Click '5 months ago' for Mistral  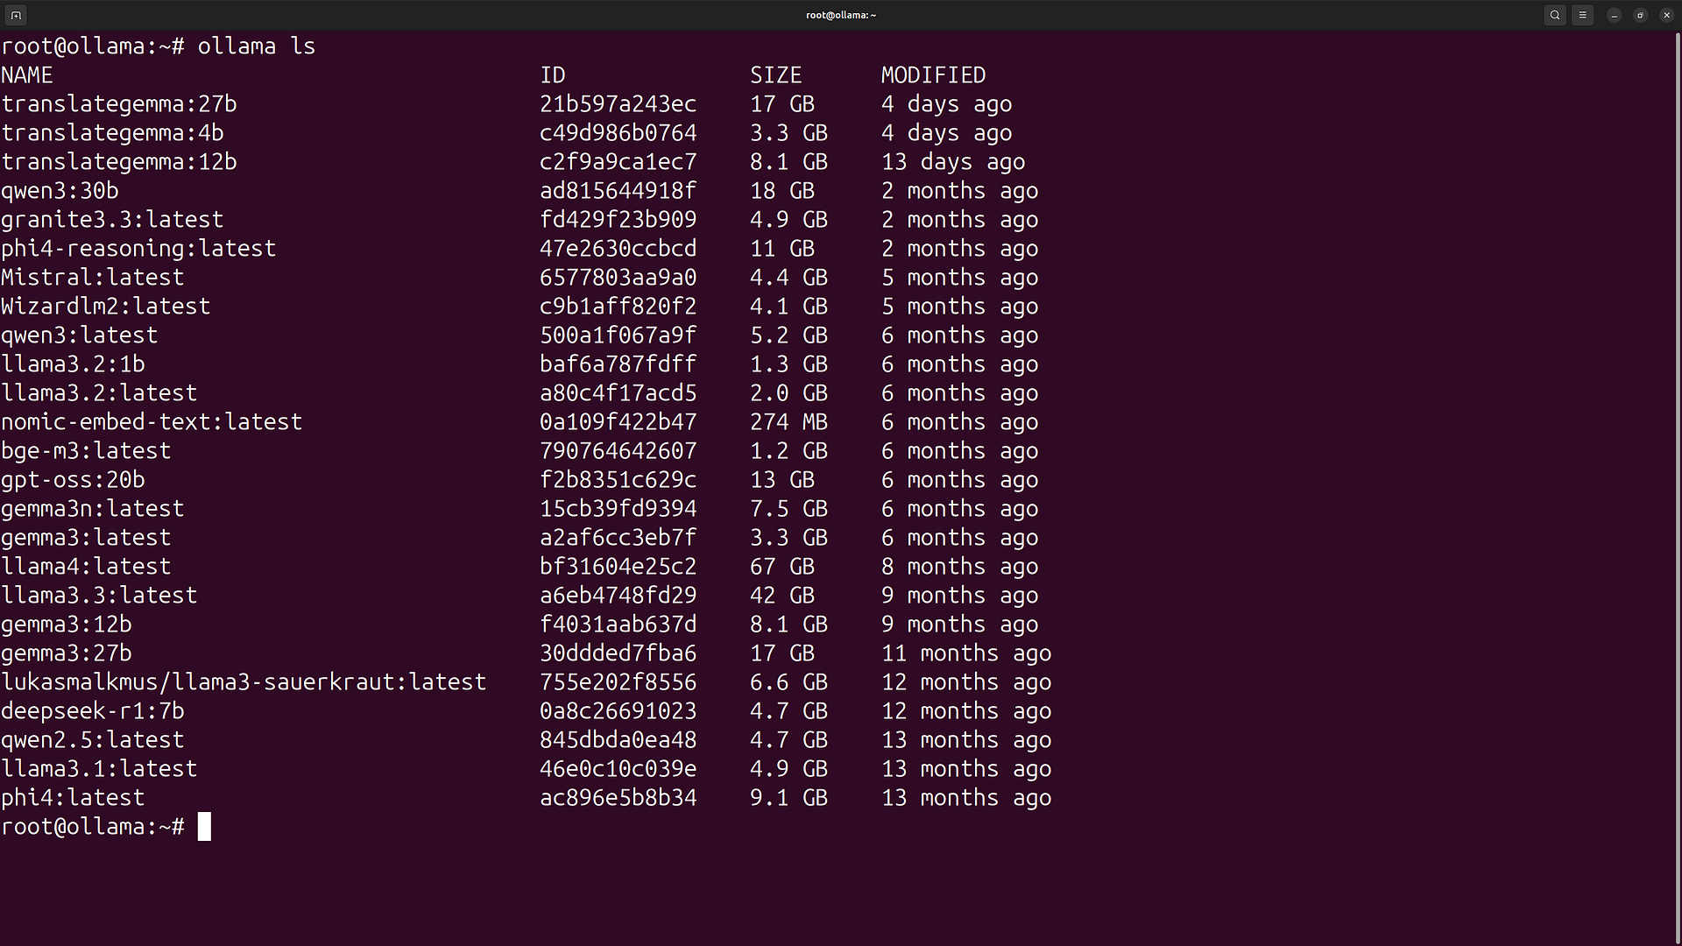pos(960,278)
